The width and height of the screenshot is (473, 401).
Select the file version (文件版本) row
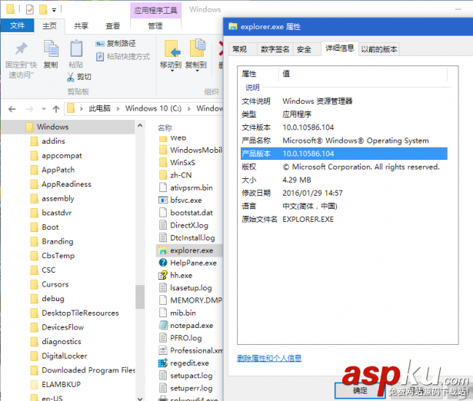coord(344,128)
